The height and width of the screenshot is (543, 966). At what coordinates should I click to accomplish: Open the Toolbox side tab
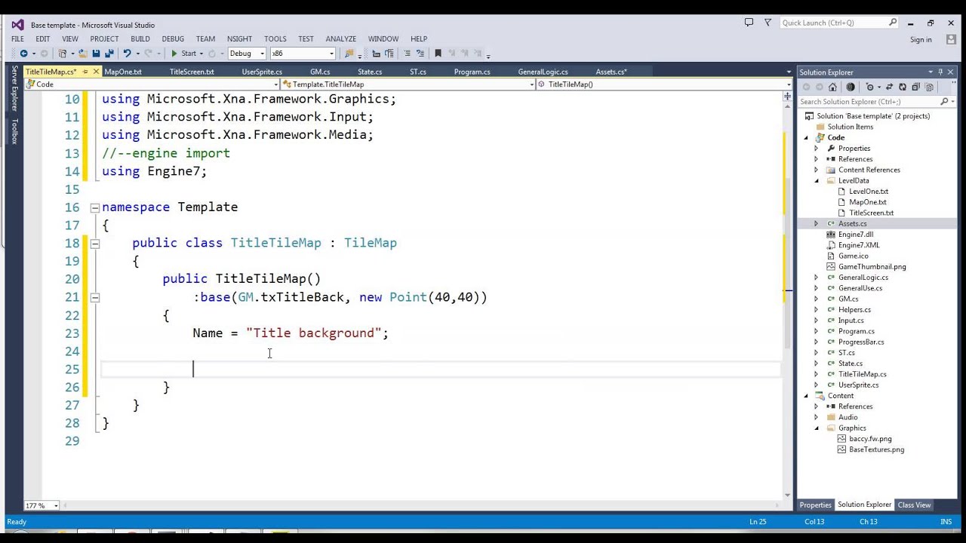tap(14, 130)
